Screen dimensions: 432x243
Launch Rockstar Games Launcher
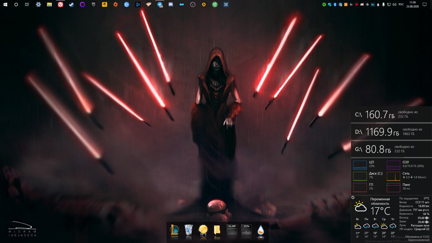pyautogui.click(x=104, y=5)
